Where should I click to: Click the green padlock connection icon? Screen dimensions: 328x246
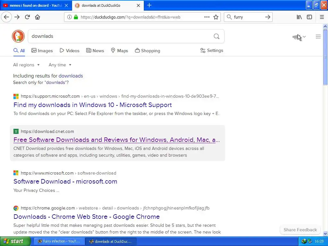(76, 17)
